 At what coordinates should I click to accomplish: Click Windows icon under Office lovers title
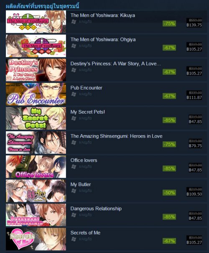74,166
